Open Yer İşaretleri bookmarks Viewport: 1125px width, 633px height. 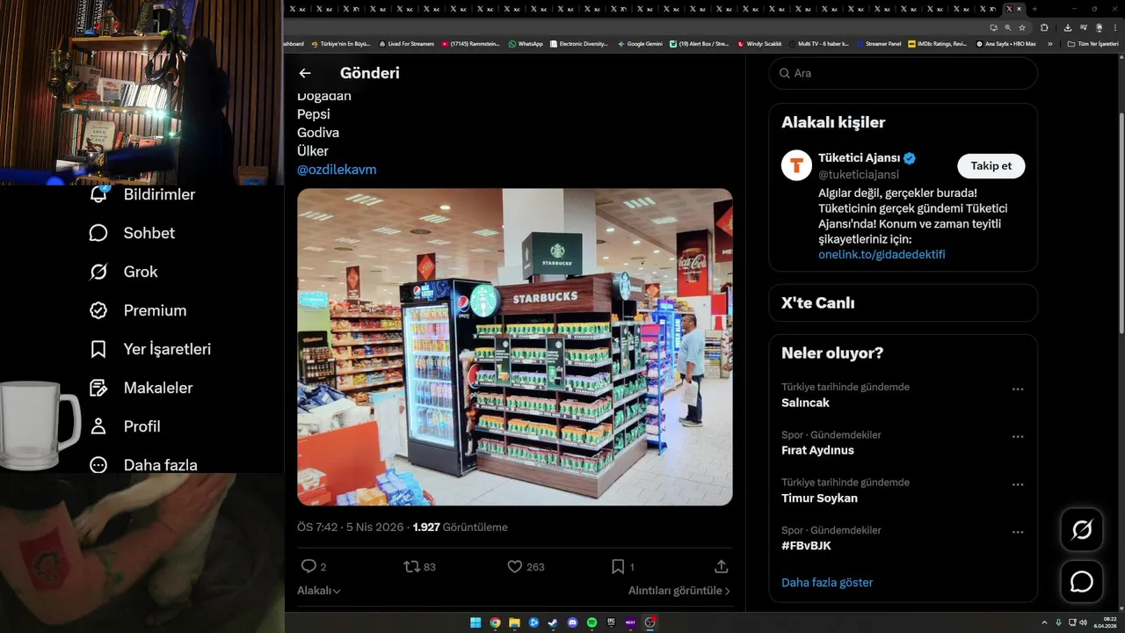pyautogui.click(x=150, y=349)
